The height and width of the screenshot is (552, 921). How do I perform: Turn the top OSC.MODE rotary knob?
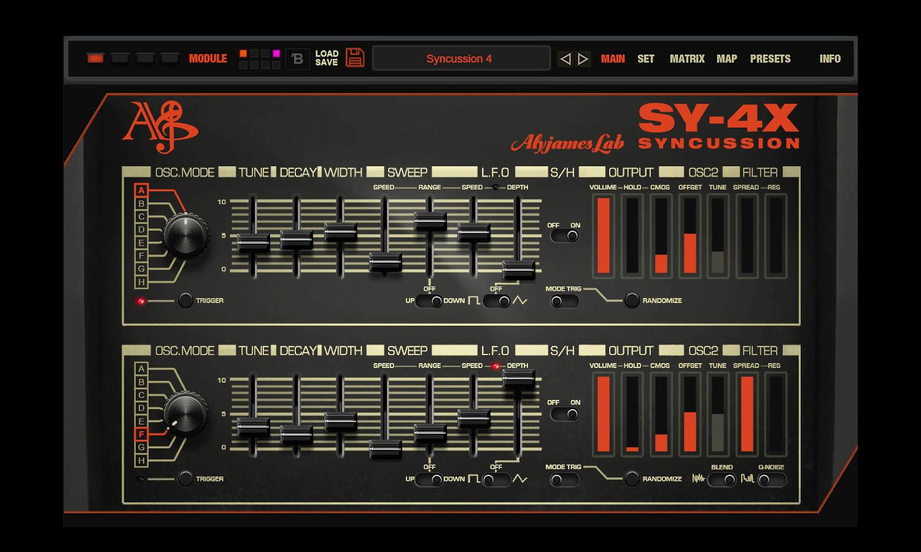pyautogui.click(x=185, y=236)
